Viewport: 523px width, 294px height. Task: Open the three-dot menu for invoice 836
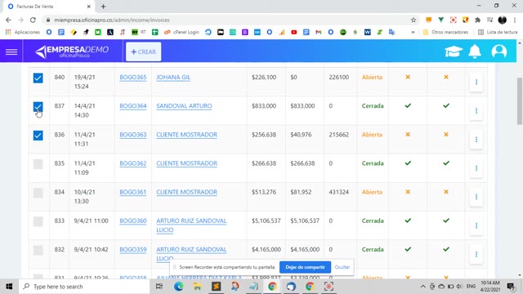click(x=476, y=139)
